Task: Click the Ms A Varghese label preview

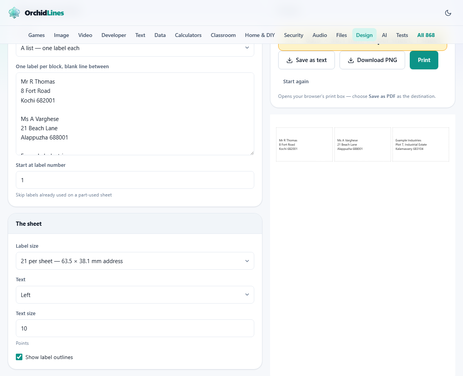Action: (x=363, y=144)
